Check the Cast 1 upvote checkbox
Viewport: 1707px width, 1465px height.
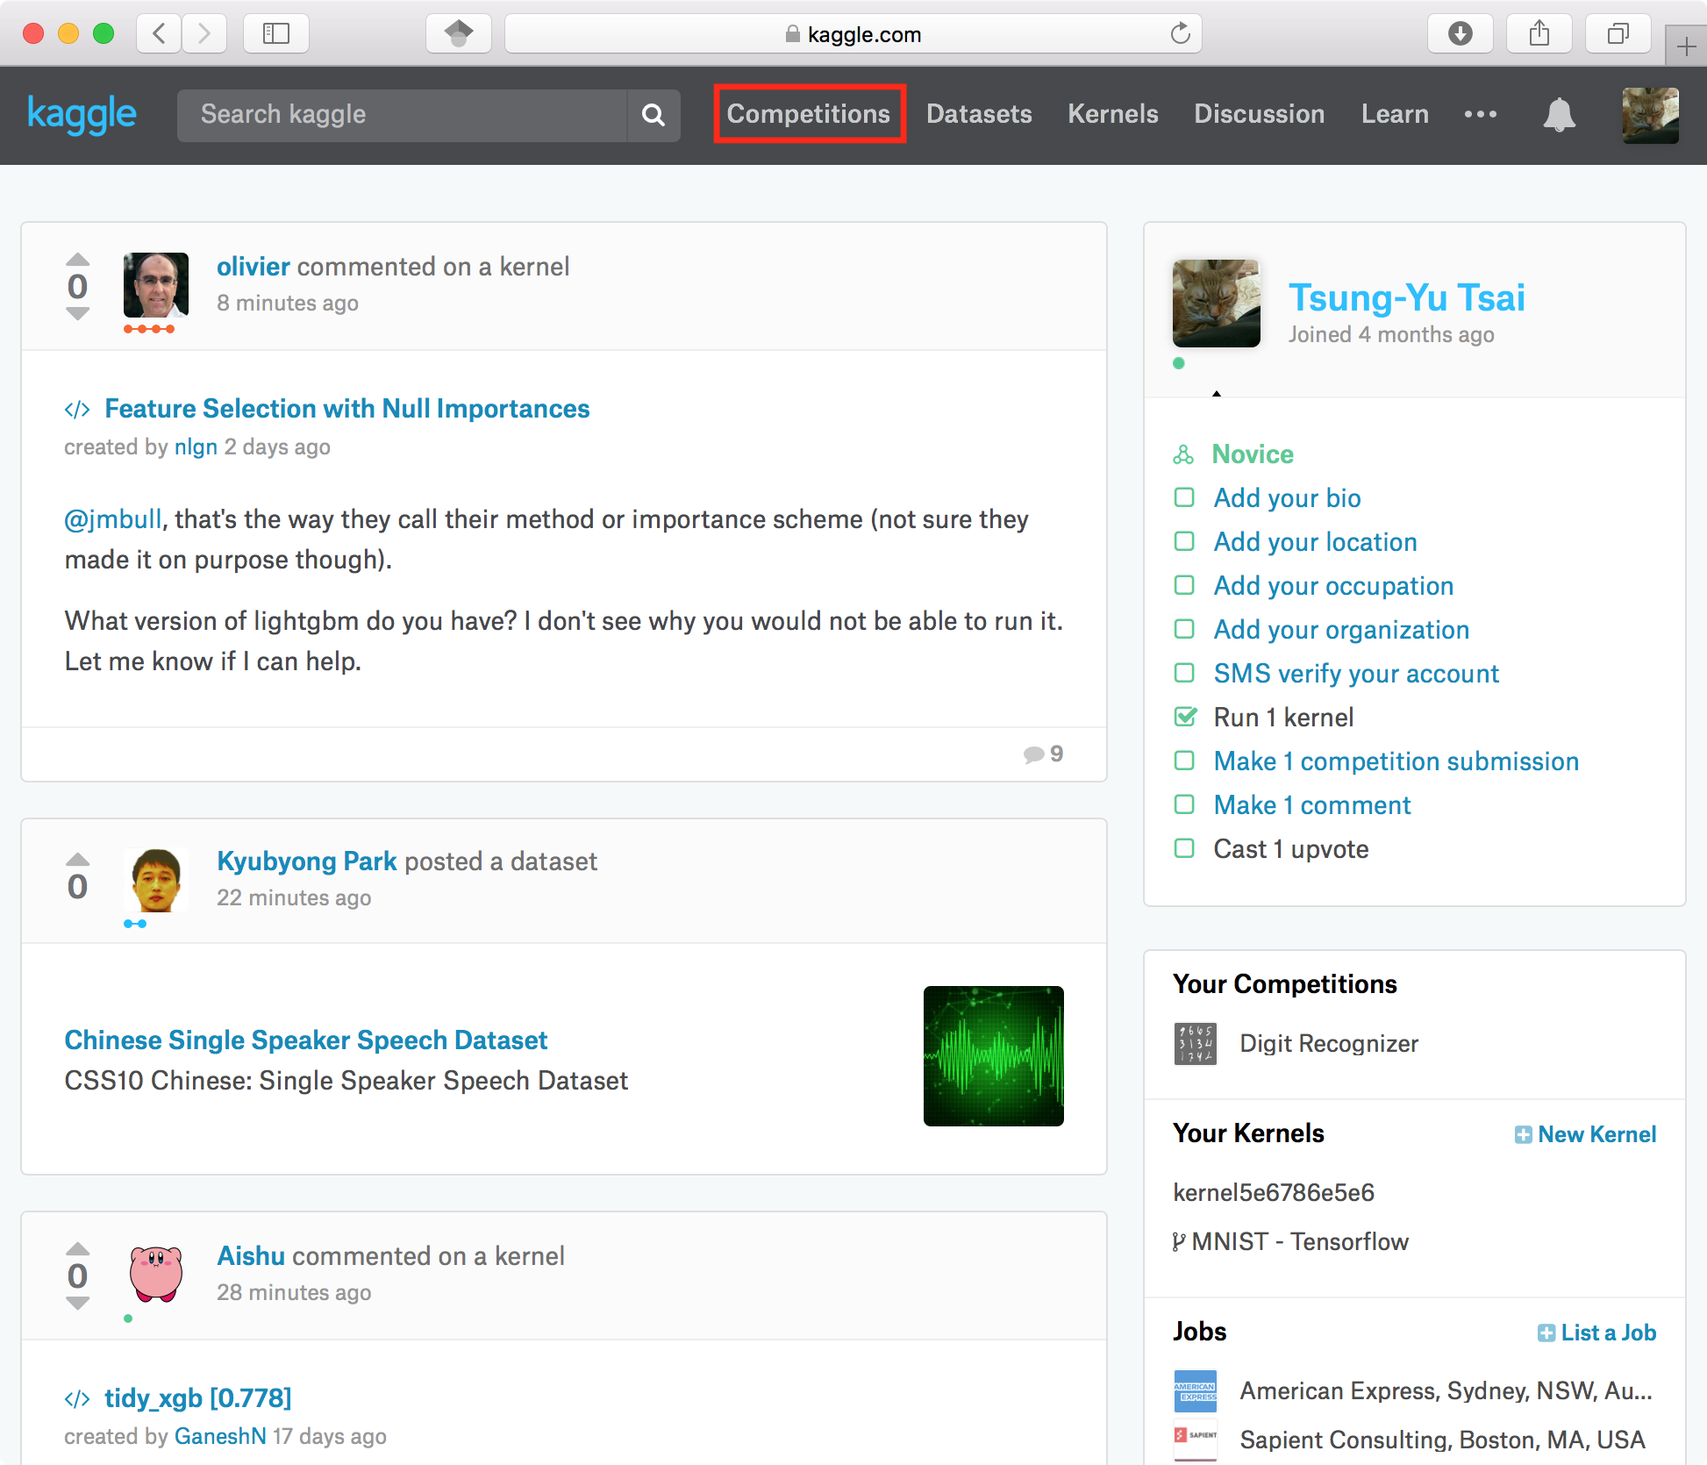1184,848
